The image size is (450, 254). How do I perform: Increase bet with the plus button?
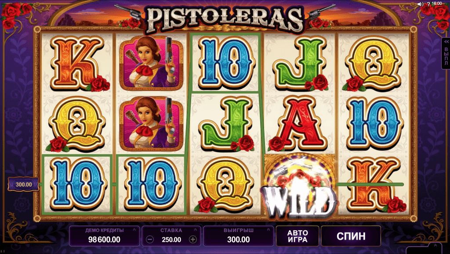click(193, 240)
